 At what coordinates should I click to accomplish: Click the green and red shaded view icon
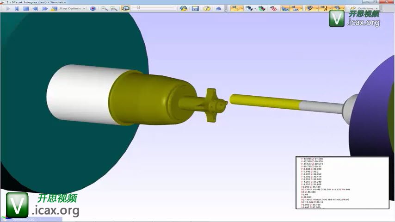tap(262, 9)
